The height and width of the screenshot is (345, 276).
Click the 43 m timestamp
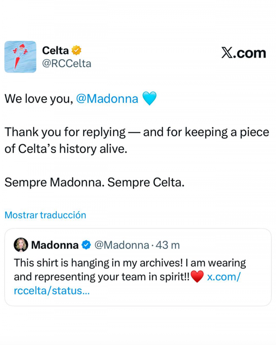click(x=168, y=245)
